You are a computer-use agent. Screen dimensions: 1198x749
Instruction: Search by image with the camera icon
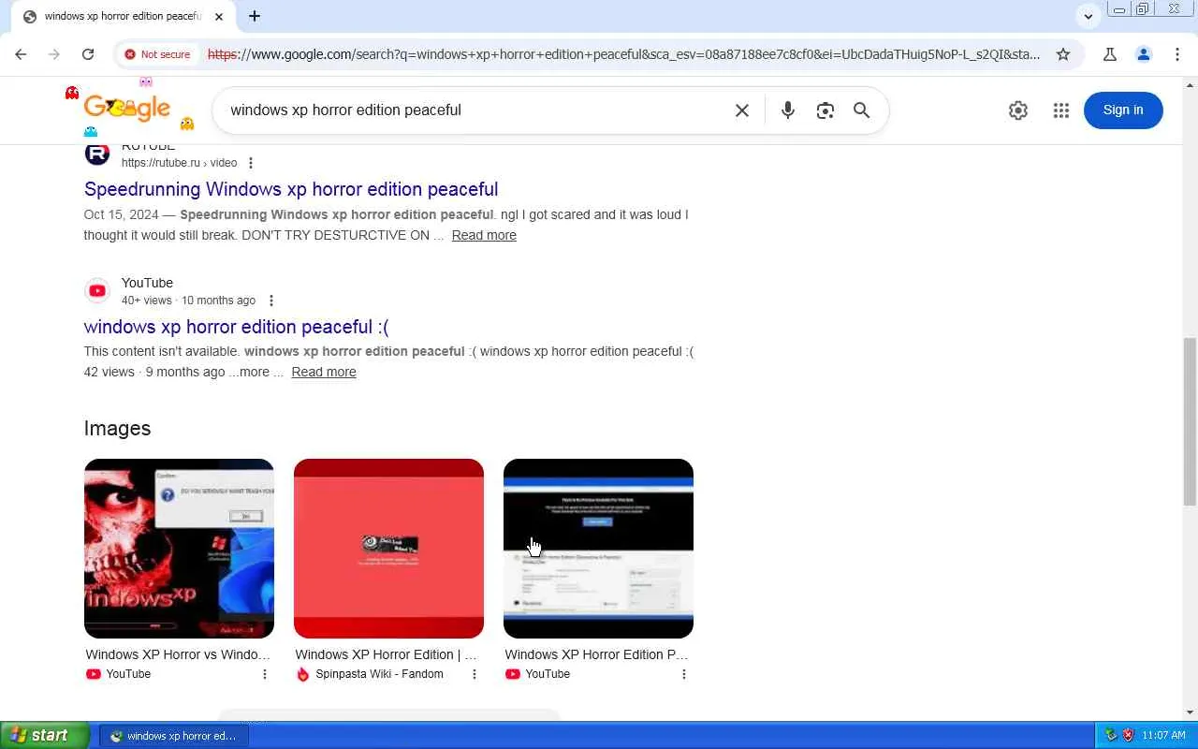coord(825,110)
